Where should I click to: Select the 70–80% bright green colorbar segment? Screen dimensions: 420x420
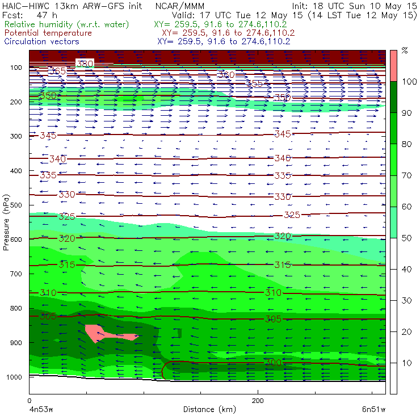[x=393, y=159]
